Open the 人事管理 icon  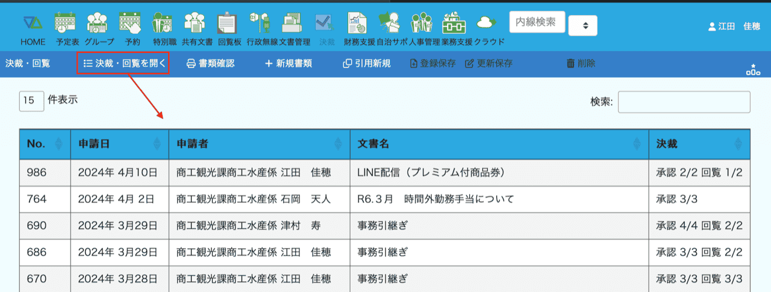point(422,24)
